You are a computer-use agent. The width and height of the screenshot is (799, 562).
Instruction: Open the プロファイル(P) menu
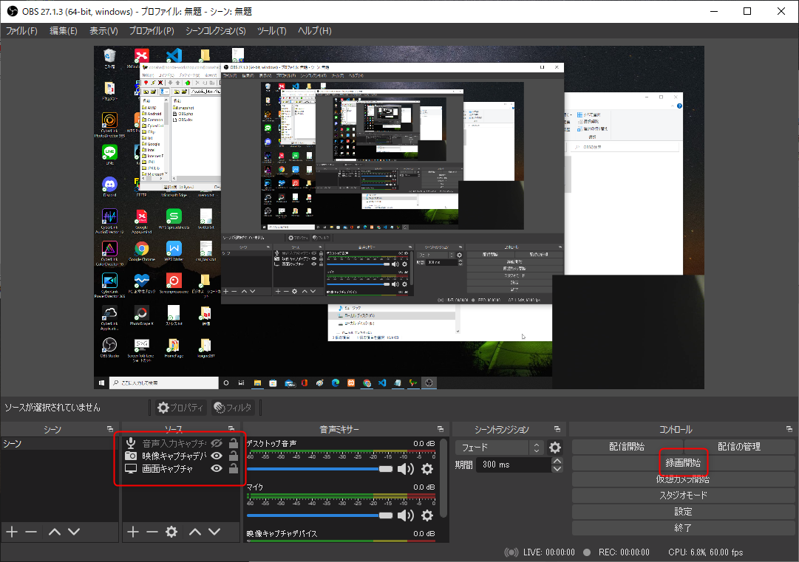tap(152, 30)
